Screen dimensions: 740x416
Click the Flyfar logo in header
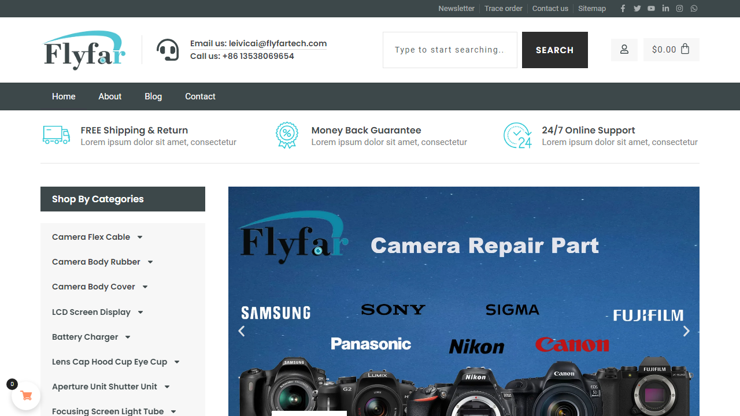click(x=85, y=50)
